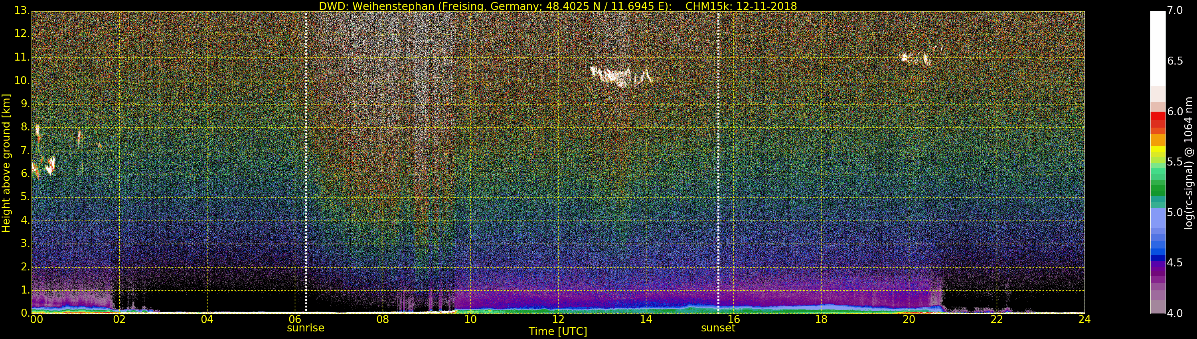Image resolution: width=1197 pixels, height=339 pixels.
Task: Click the 'Height above ground [km]' axis label
Action: [6, 163]
